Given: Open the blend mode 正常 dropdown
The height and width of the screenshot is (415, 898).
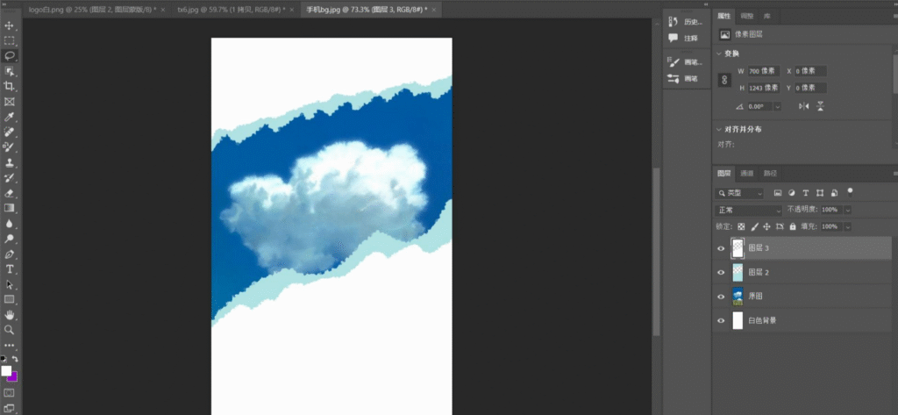Looking at the screenshot, I should tap(749, 211).
